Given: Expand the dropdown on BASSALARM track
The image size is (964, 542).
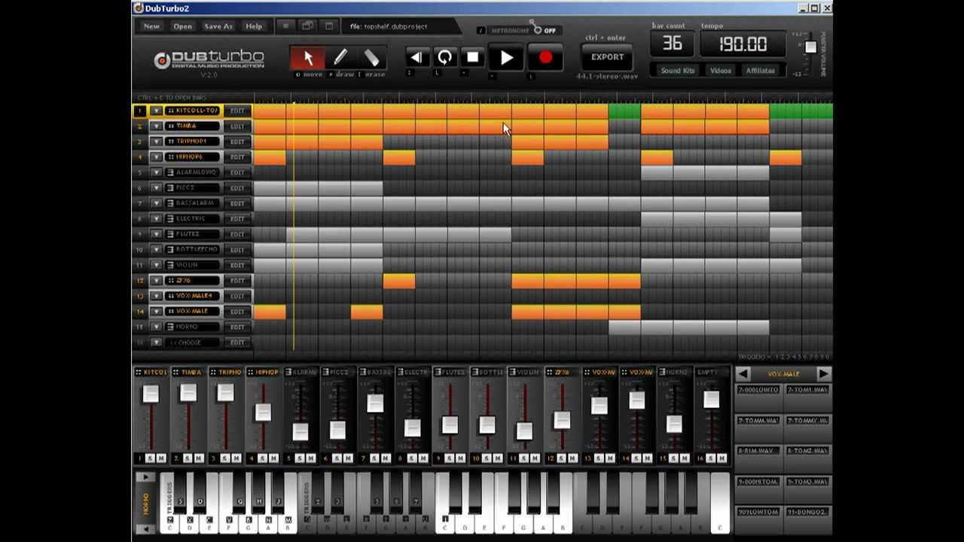Looking at the screenshot, I should tap(156, 203).
